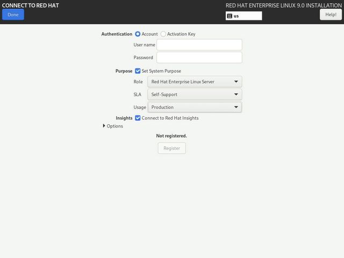Viewport: 344px width, 258px height.
Task: Click the blue Done button
Action: pos(13,15)
